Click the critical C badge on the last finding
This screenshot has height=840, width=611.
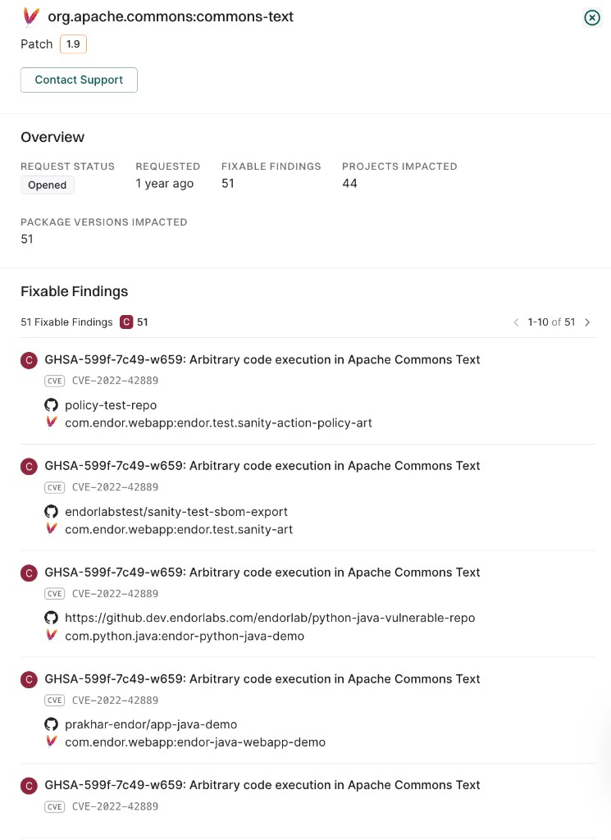29,785
